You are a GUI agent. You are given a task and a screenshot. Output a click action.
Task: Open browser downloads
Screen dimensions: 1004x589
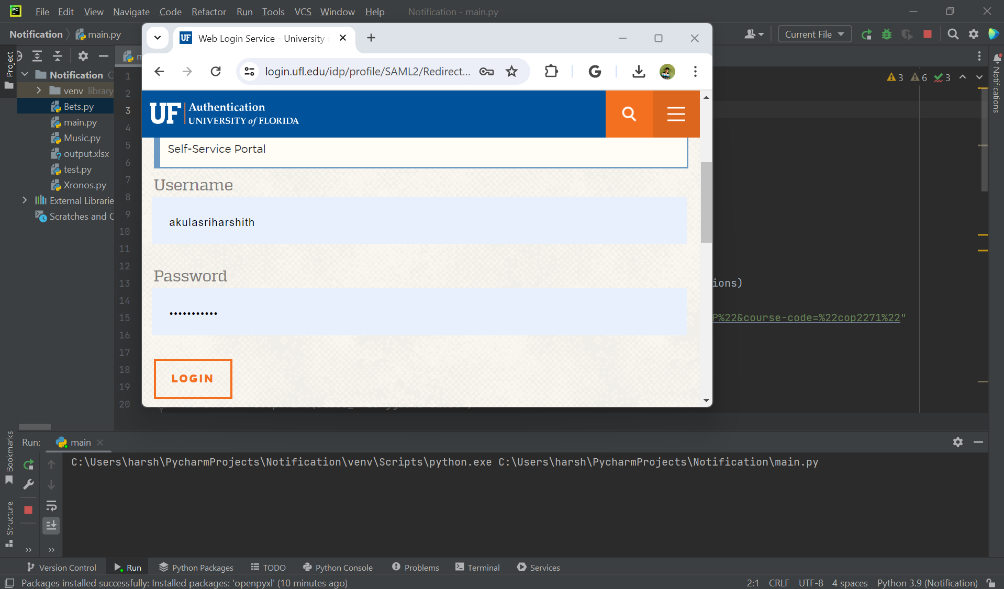[x=639, y=72]
